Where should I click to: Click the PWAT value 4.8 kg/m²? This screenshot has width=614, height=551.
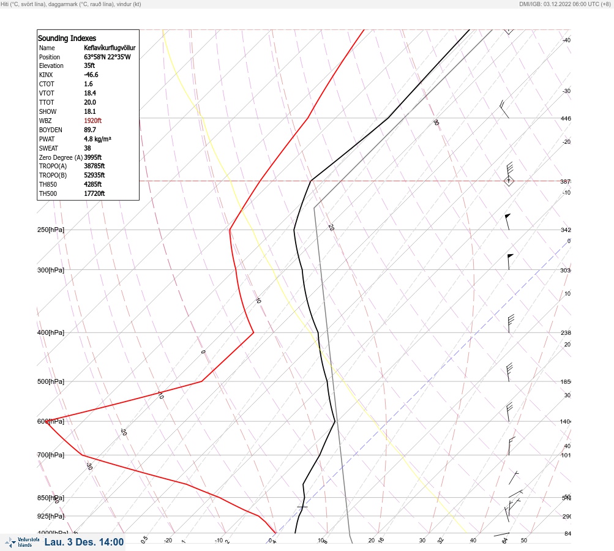tap(97, 139)
